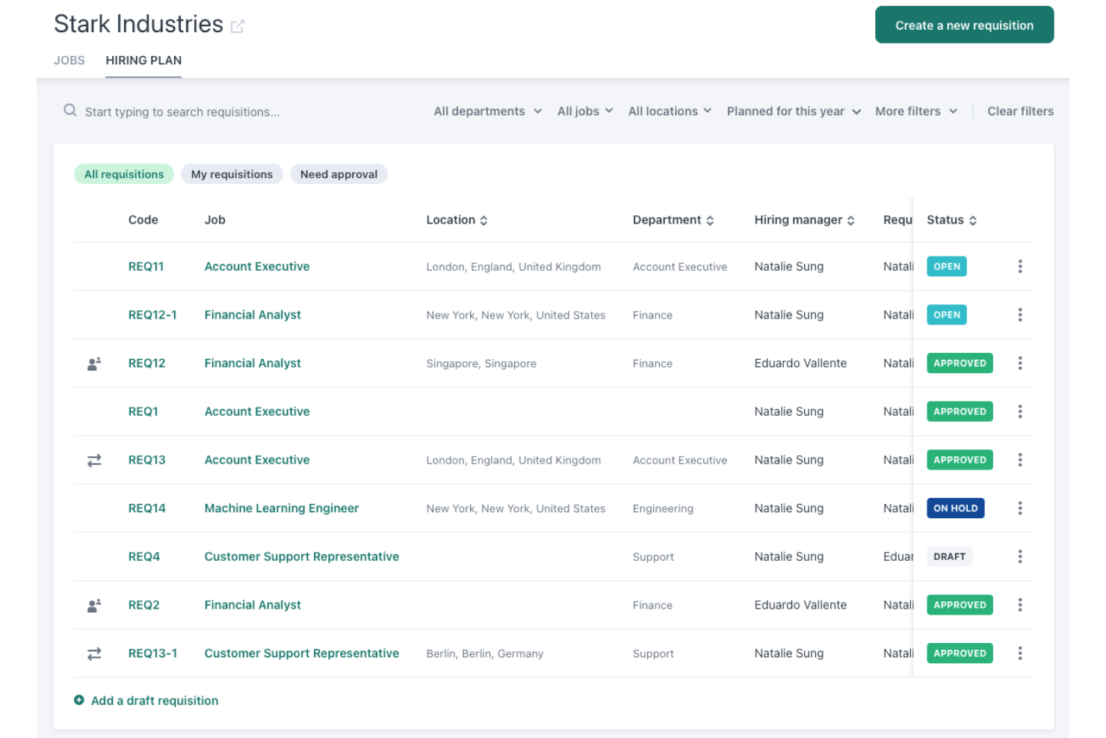Screen dimensions: 1106x738
Task: Click the OPEN status badge for REQ11
Action: tap(947, 266)
